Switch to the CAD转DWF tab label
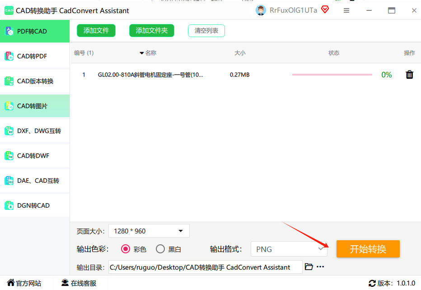This screenshot has width=421, height=290. 33,156
